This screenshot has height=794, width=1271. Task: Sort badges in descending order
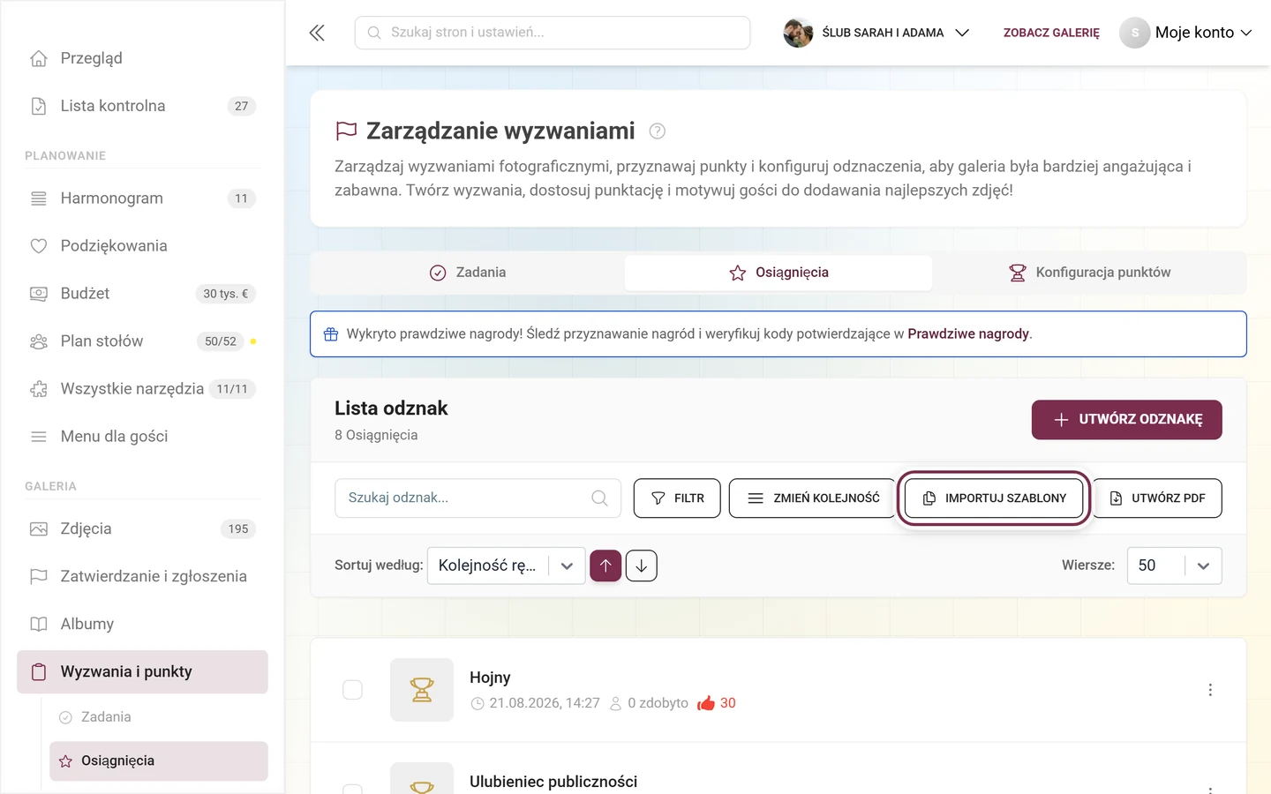(642, 566)
